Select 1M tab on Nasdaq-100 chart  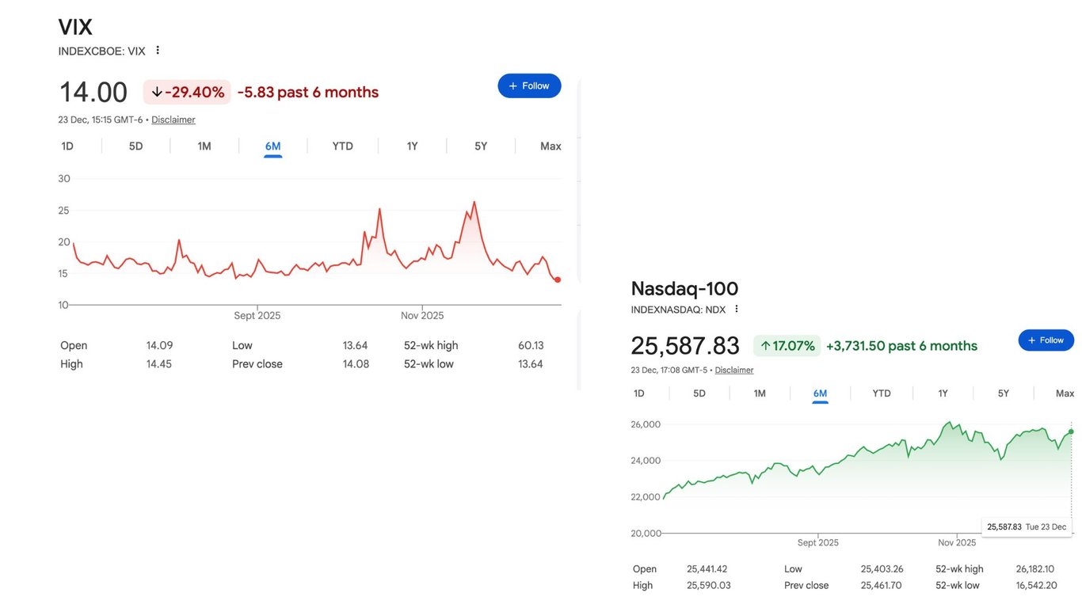point(760,393)
